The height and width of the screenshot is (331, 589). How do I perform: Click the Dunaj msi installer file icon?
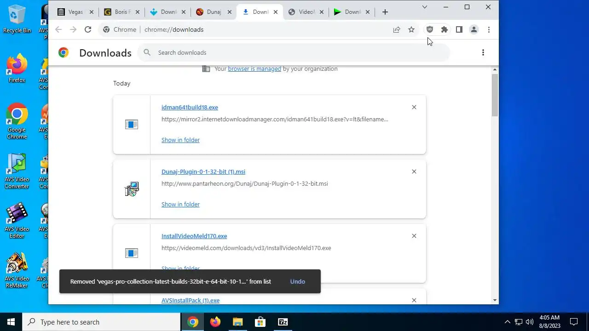point(132,189)
